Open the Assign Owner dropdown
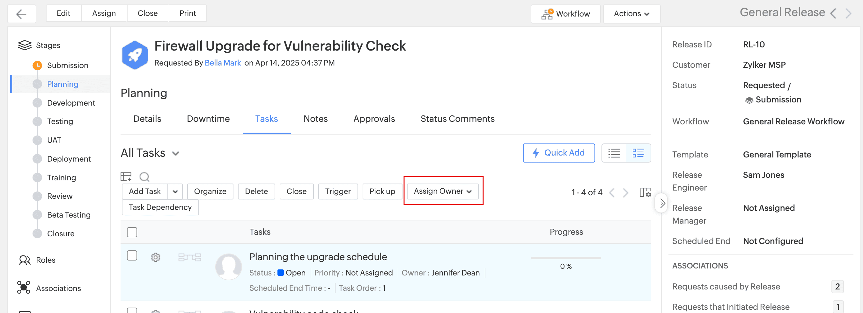Screen dimensions: 863x313 click(x=443, y=191)
